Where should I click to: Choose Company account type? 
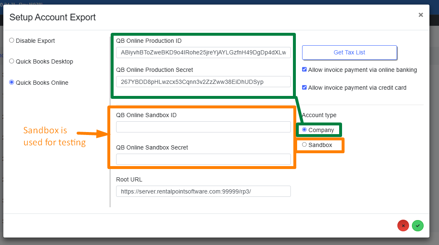[x=304, y=130]
